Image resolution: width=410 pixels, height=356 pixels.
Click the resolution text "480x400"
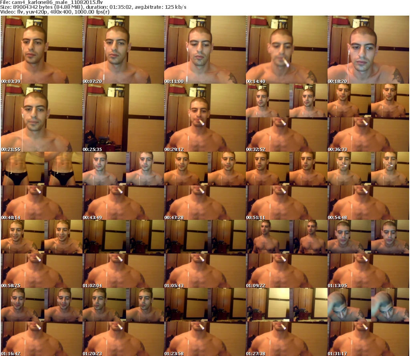(x=61, y=12)
